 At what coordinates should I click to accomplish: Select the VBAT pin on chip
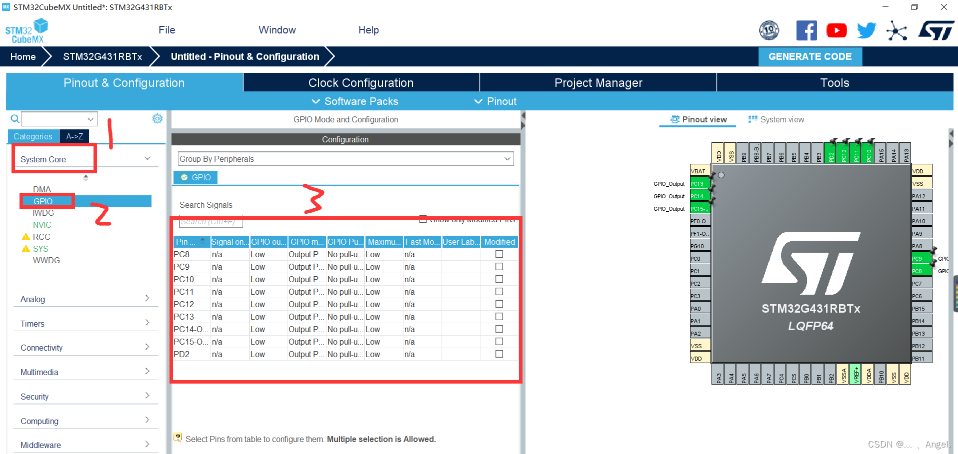700,171
